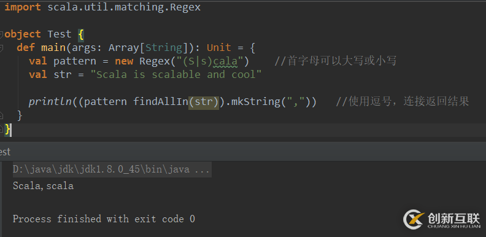
Task: Click the 使用逗号，连接返回结果 comment
Action: 403,101
